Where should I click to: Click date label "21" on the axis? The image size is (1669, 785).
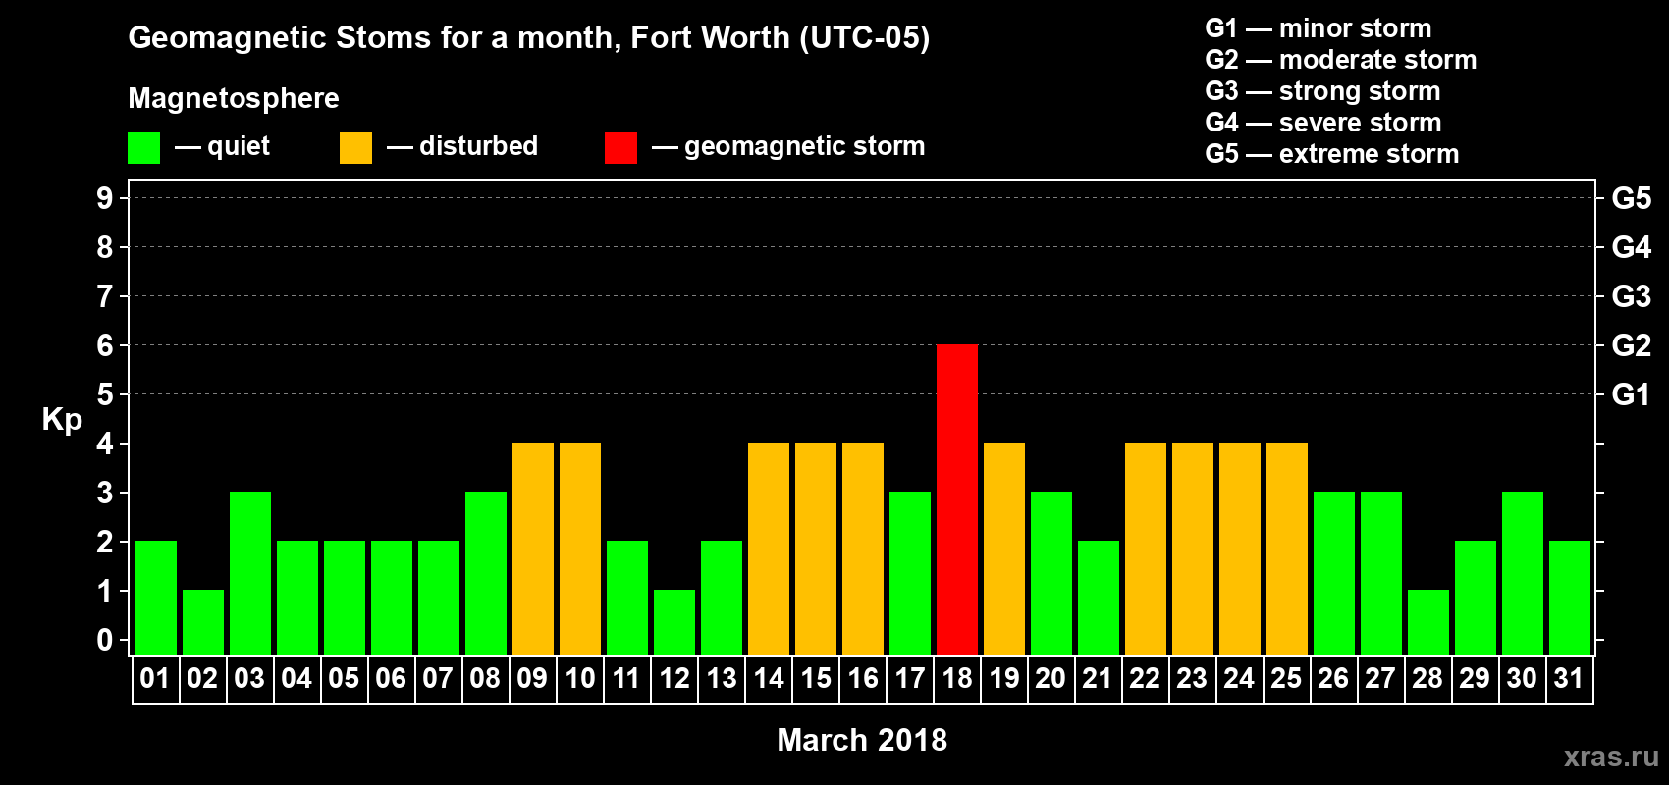click(1098, 678)
